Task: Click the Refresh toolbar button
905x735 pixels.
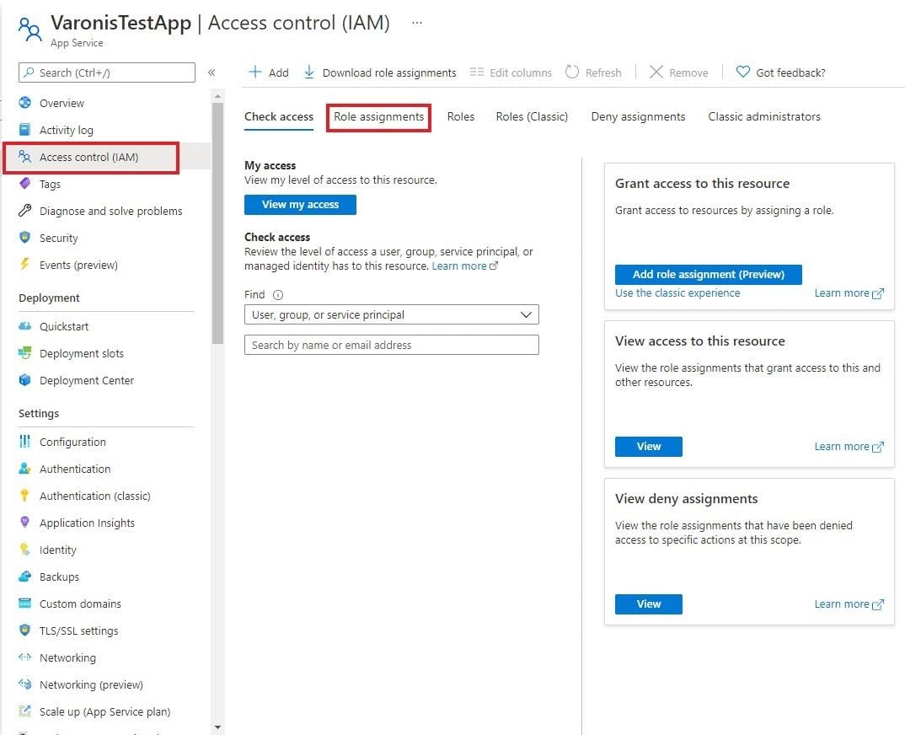Action: [x=593, y=72]
